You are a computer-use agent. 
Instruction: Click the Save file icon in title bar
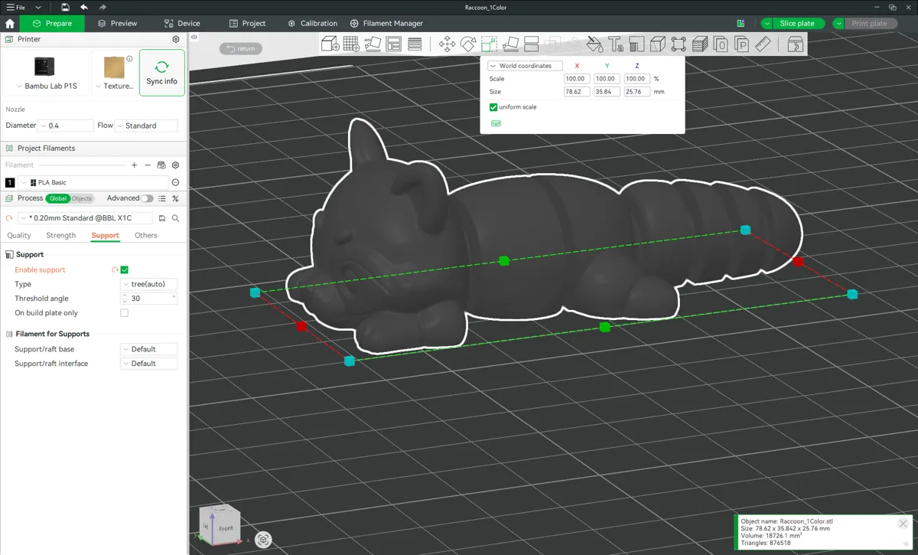pyautogui.click(x=65, y=7)
